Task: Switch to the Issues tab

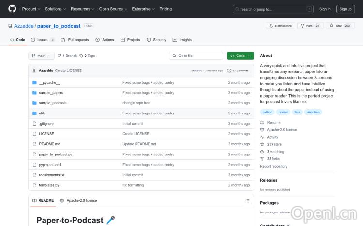Action: point(43,40)
